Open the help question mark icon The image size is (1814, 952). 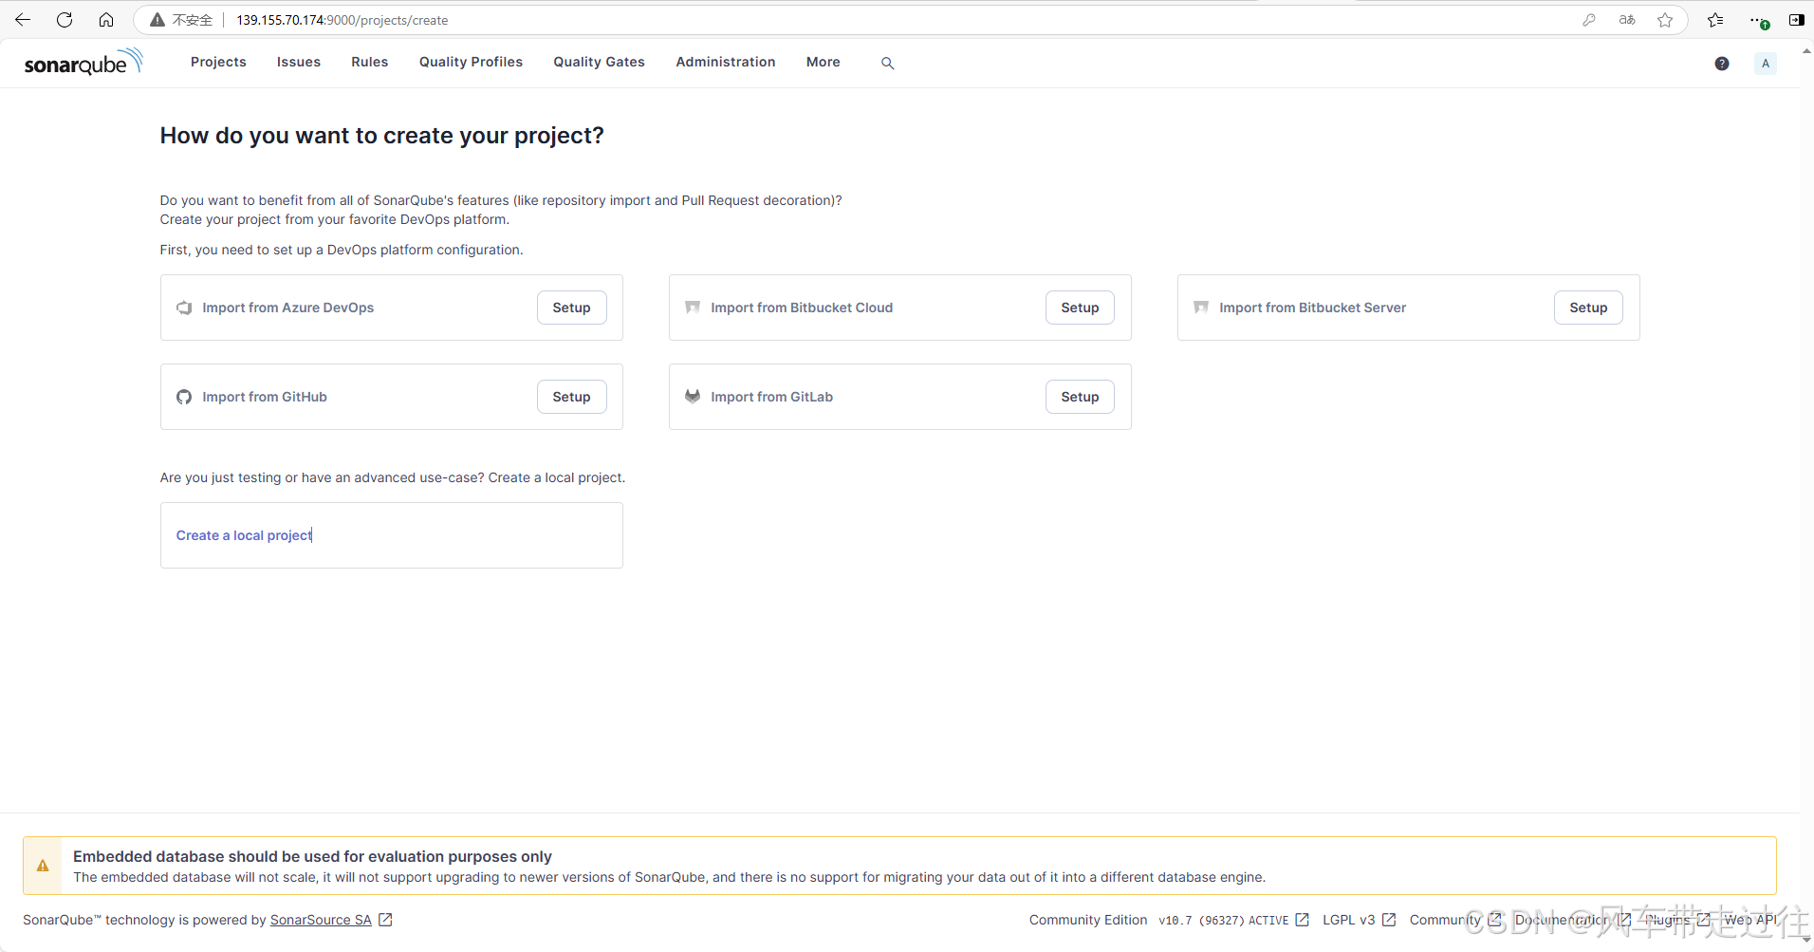tap(1722, 64)
